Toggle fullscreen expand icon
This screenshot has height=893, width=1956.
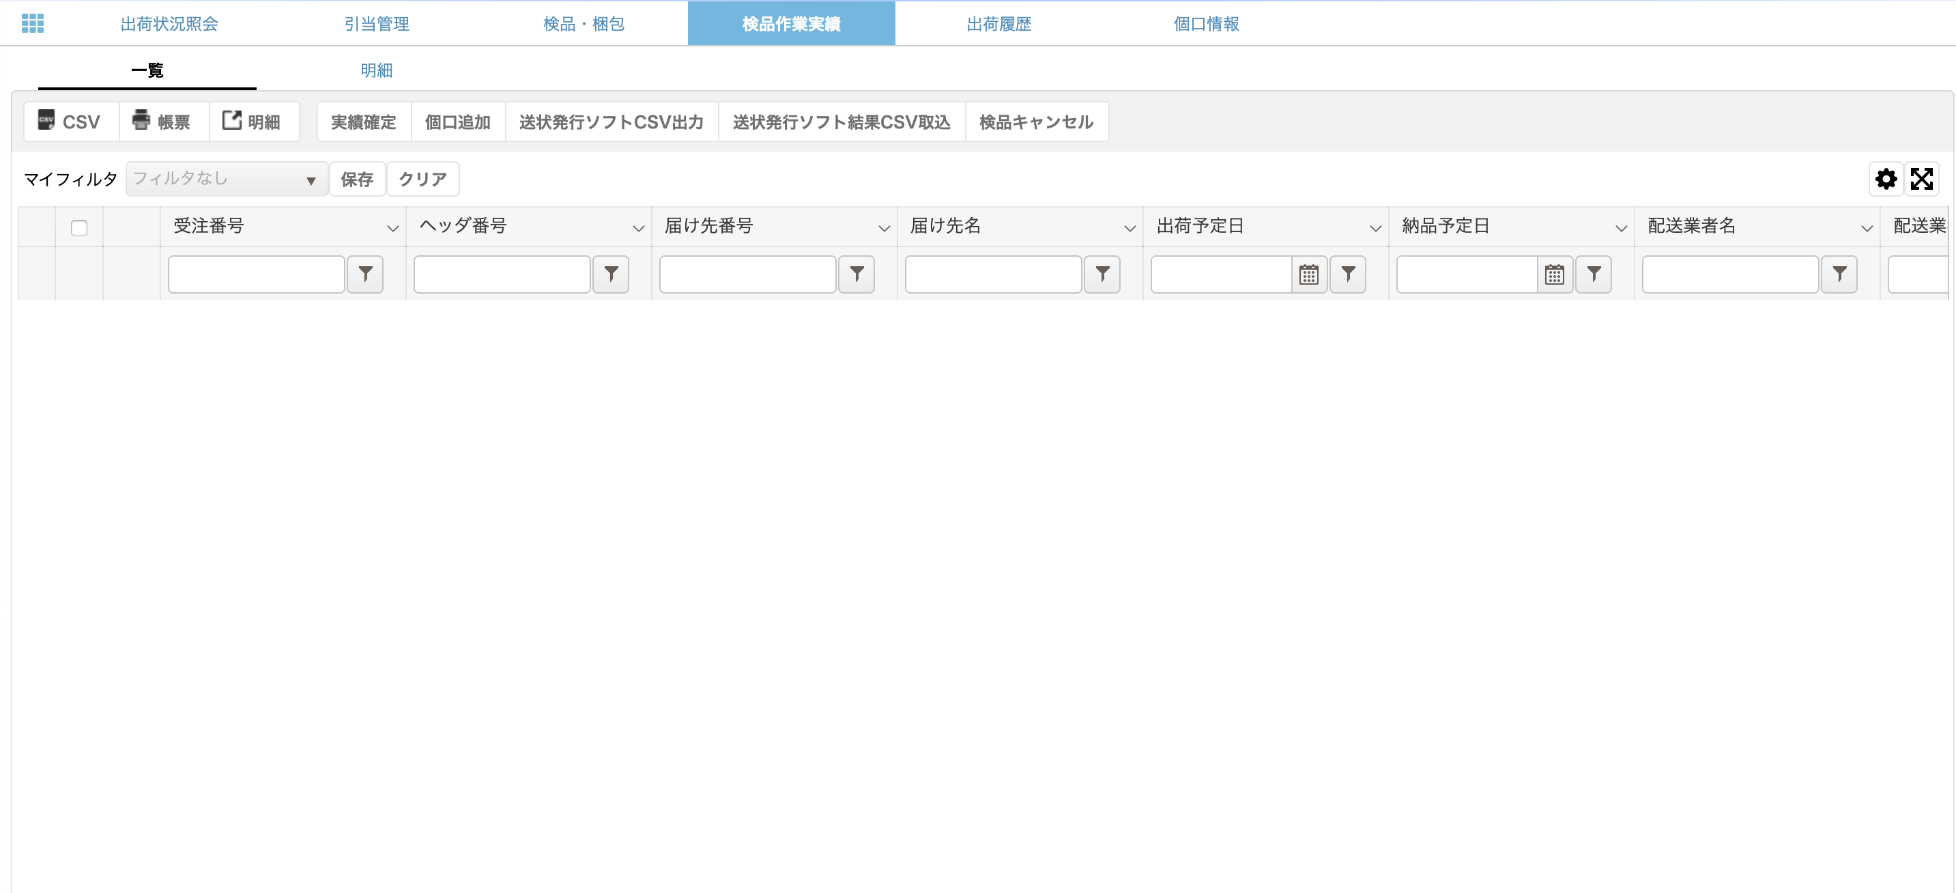pyautogui.click(x=1922, y=178)
